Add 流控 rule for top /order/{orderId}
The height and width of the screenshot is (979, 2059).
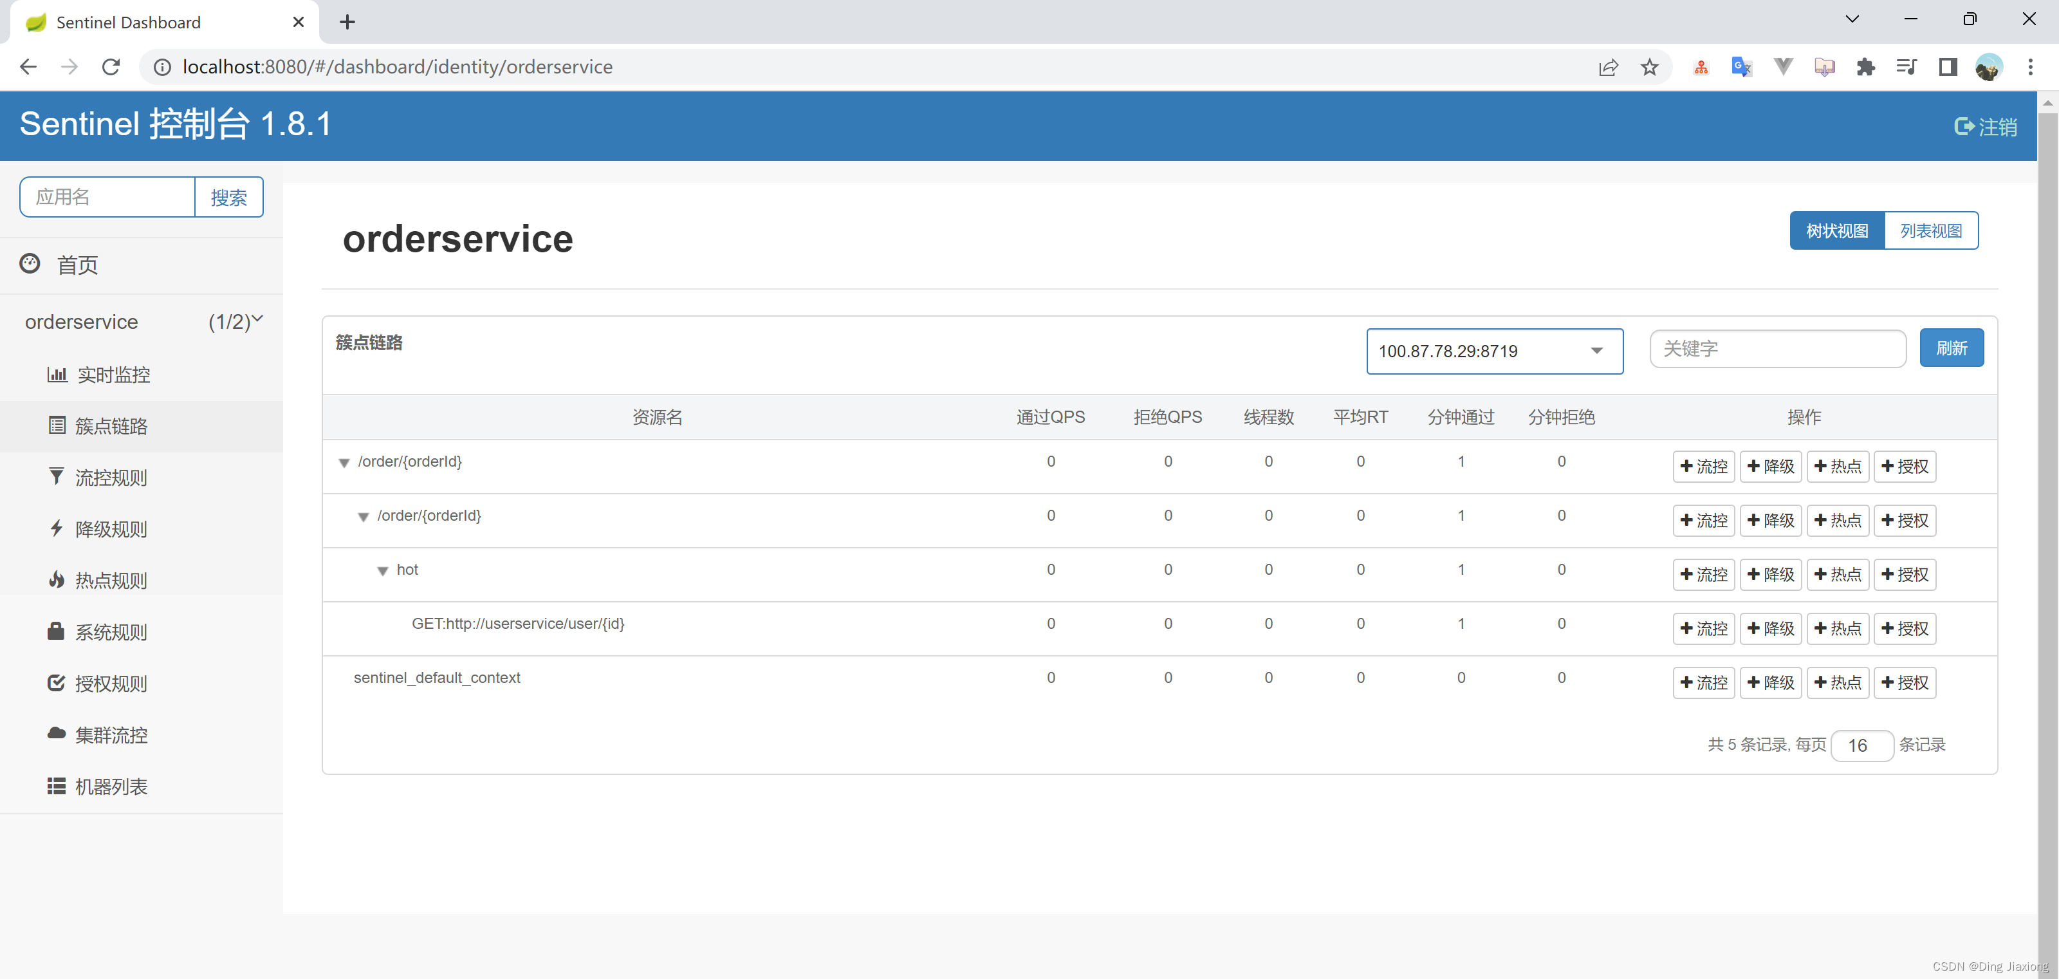click(1703, 466)
